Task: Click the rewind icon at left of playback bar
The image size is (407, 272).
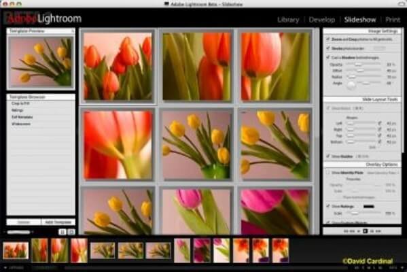Action: pos(346,231)
